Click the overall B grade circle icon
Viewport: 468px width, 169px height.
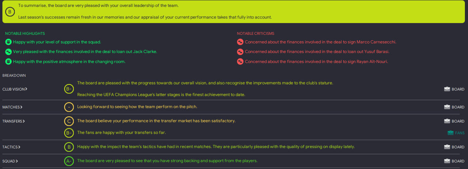[x=10, y=12]
